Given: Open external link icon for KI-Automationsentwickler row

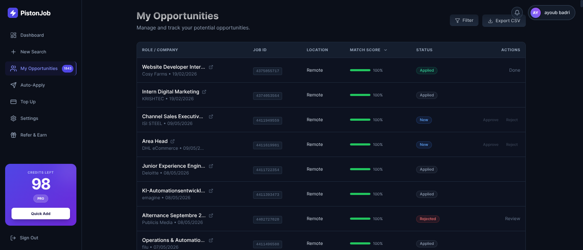Looking at the screenshot, I should [211, 191].
